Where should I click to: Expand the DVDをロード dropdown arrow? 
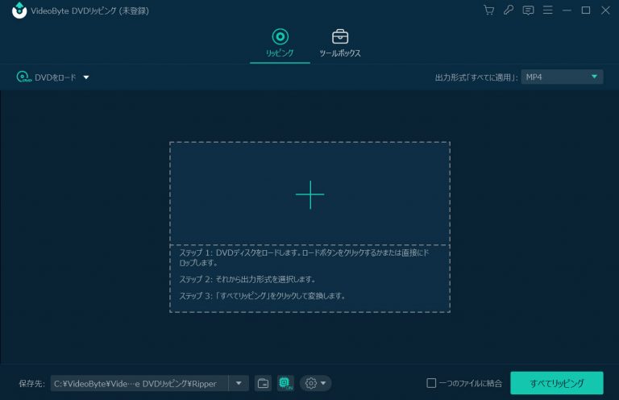click(86, 77)
